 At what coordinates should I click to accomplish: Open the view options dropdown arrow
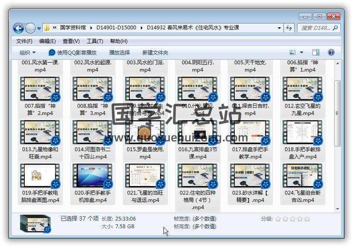tap(301, 52)
